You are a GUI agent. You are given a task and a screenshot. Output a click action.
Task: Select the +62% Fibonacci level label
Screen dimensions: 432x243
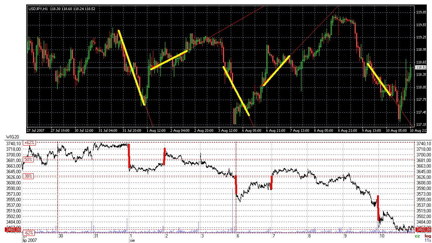pos(28,143)
